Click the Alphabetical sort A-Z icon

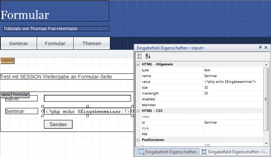[x=148, y=56]
